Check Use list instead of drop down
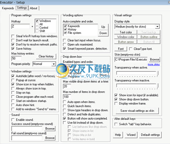The height and width of the screenshot is (144, 170). click(x=65, y=123)
